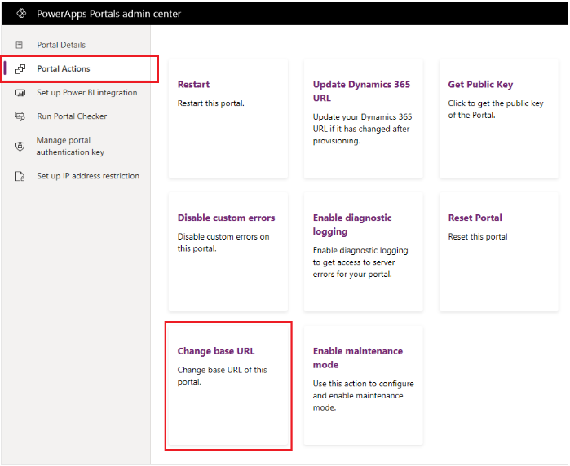Click 'Enable diagnostic logging to get access' description
570x466 pixels.
click(x=360, y=262)
